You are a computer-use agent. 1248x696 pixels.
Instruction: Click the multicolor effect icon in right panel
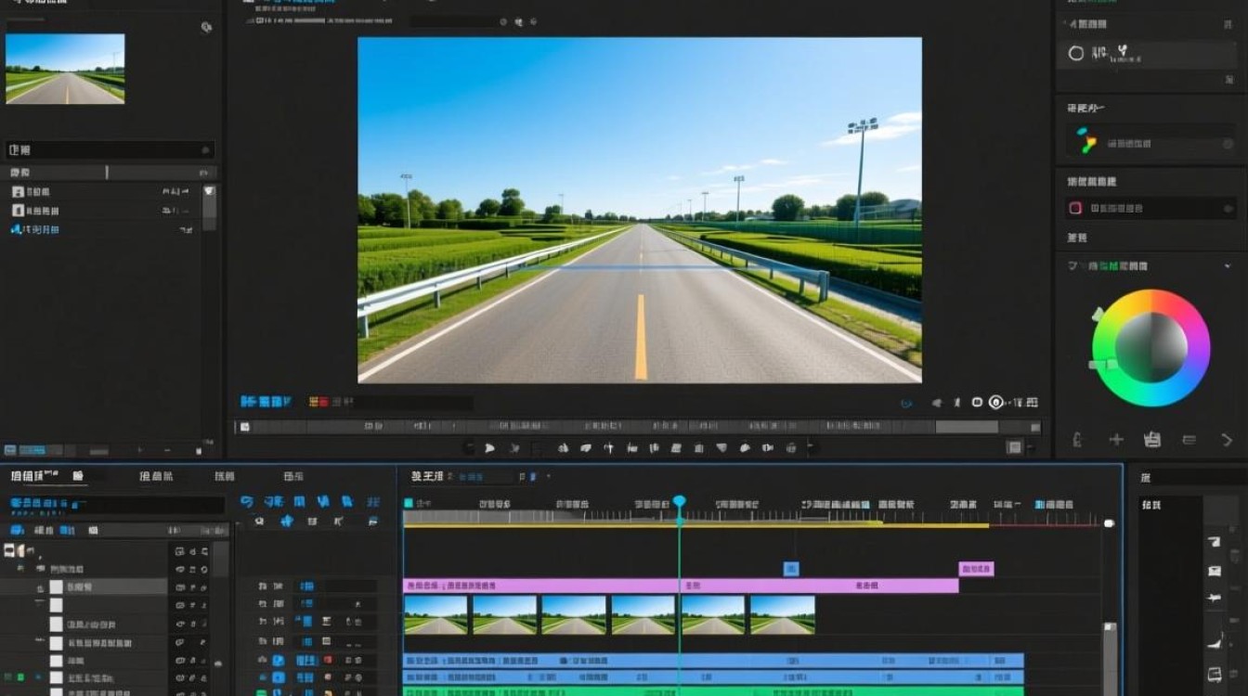[1086, 141]
